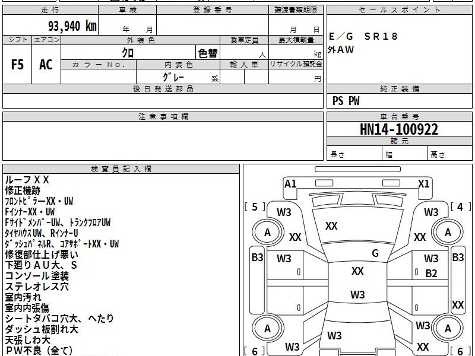Select the Fサイドメンバ-UW、トランクフロアUW line
The height and width of the screenshot is (356, 475).
coord(58,223)
